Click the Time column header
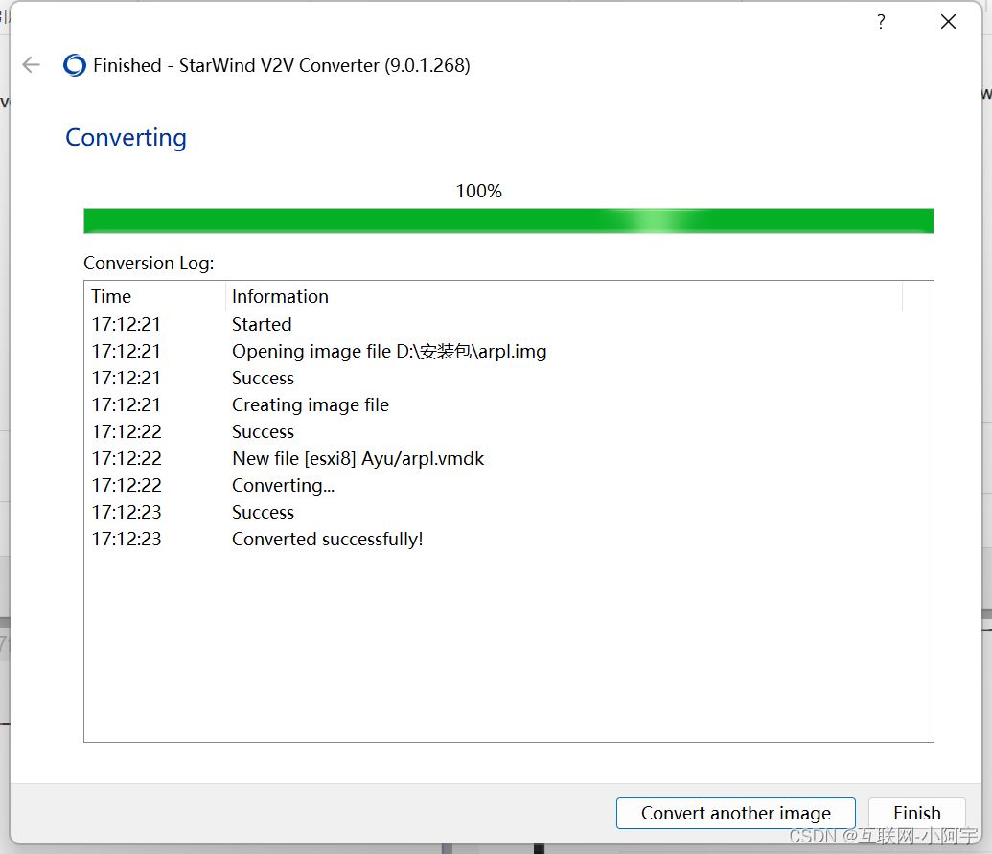This screenshot has width=992, height=854. pyautogui.click(x=155, y=297)
